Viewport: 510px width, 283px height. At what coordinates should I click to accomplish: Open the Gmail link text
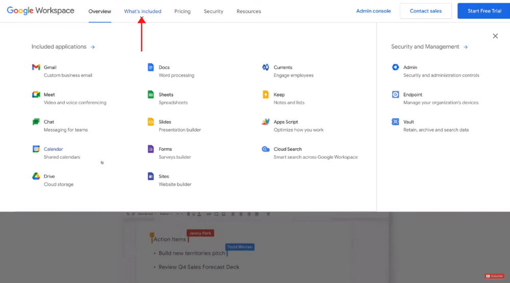[x=50, y=67]
